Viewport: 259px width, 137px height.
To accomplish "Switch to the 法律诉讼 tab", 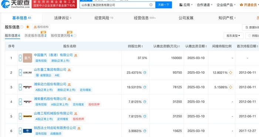I will click(x=63, y=18).
